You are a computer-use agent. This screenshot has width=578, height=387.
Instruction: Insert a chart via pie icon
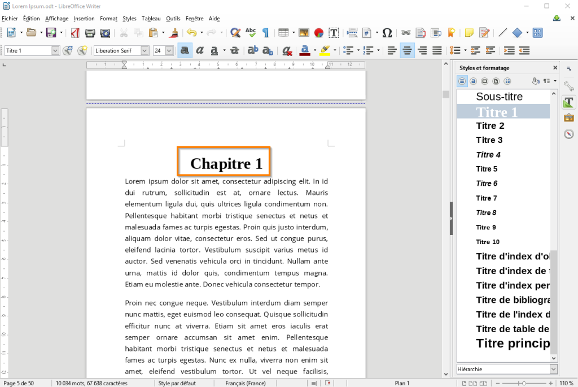point(319,33)
